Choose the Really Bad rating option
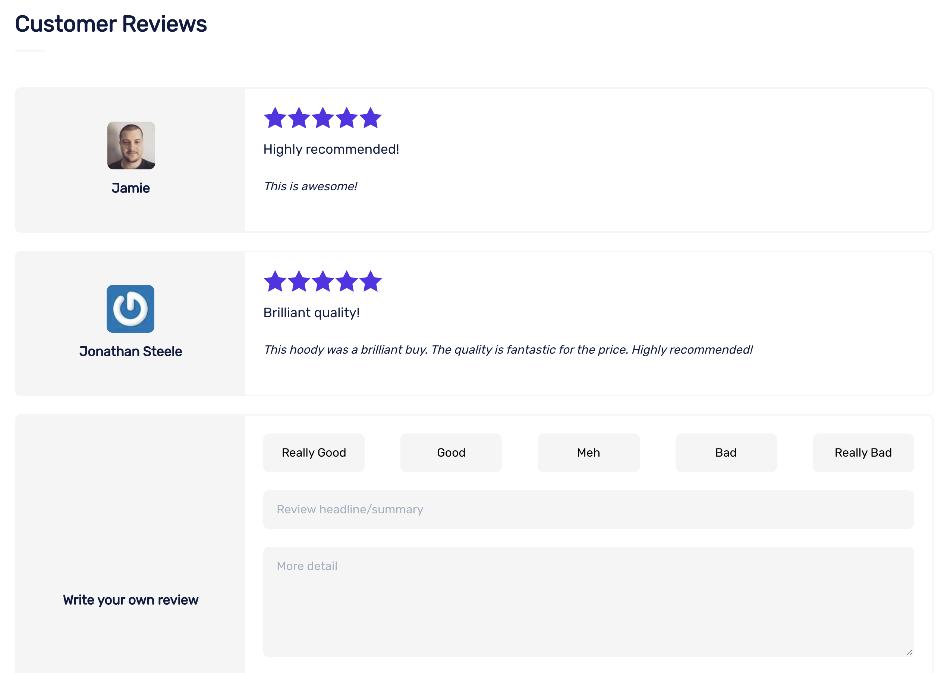The width and height of the screenshot is (947, 673). pyautogui.click(x=863, y=453)
